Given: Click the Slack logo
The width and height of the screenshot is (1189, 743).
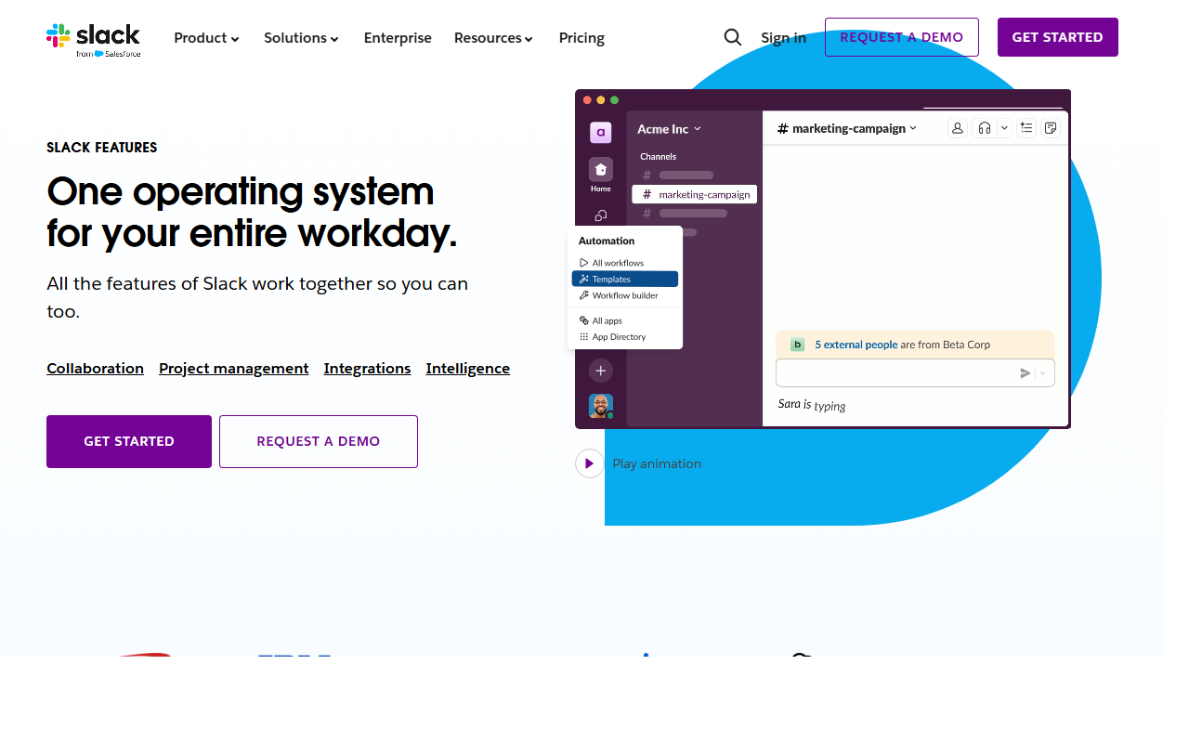Looking at the screenshot, I should [x=93, y=39].
